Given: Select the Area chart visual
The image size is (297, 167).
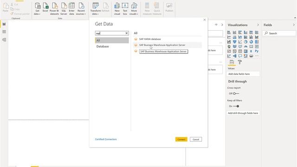Looking at the screenshot, I should click(x=234, y=37).
